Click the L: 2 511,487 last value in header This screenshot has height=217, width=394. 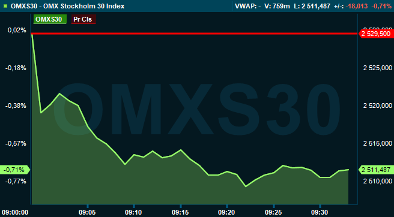coord(312,6)
